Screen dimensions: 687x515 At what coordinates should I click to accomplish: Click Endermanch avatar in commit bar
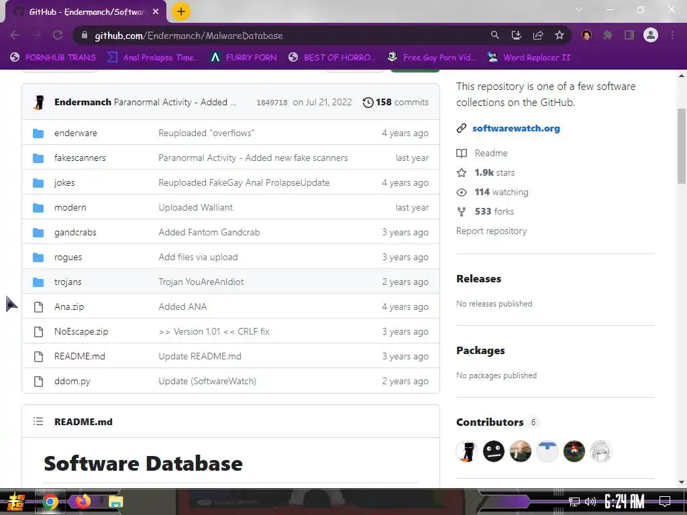(39, 102)
